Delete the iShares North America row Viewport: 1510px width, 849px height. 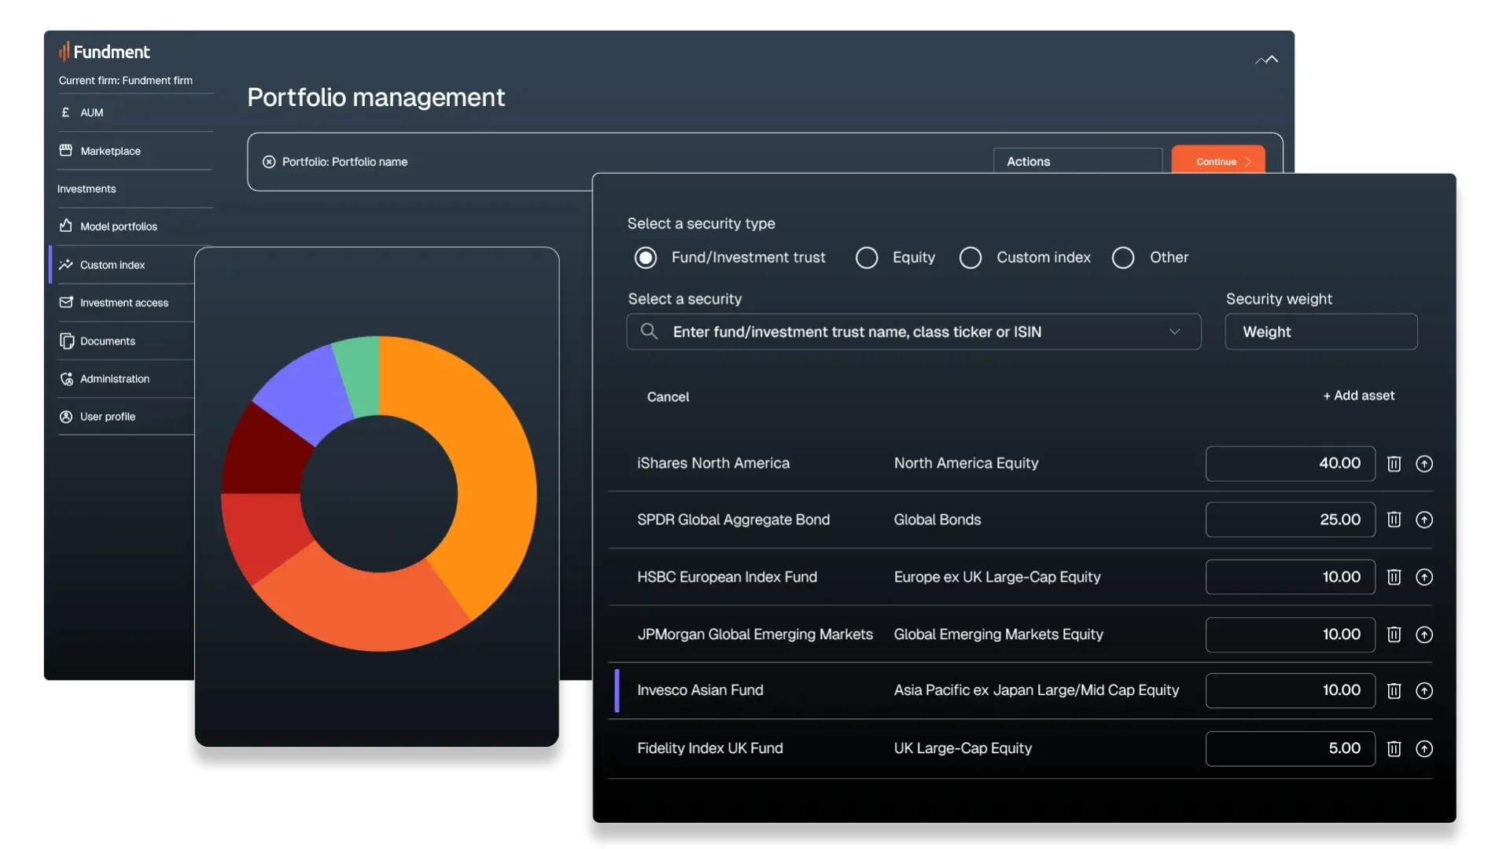tap(1394, 464)
